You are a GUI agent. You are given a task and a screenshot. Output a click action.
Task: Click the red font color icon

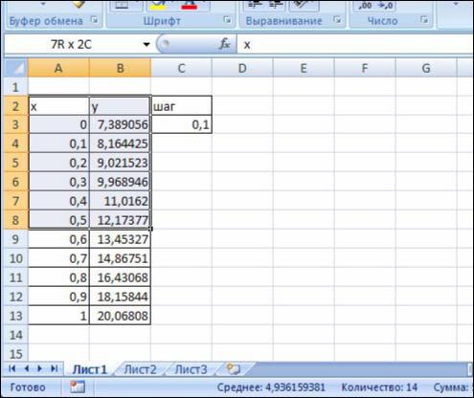point(189,6)
